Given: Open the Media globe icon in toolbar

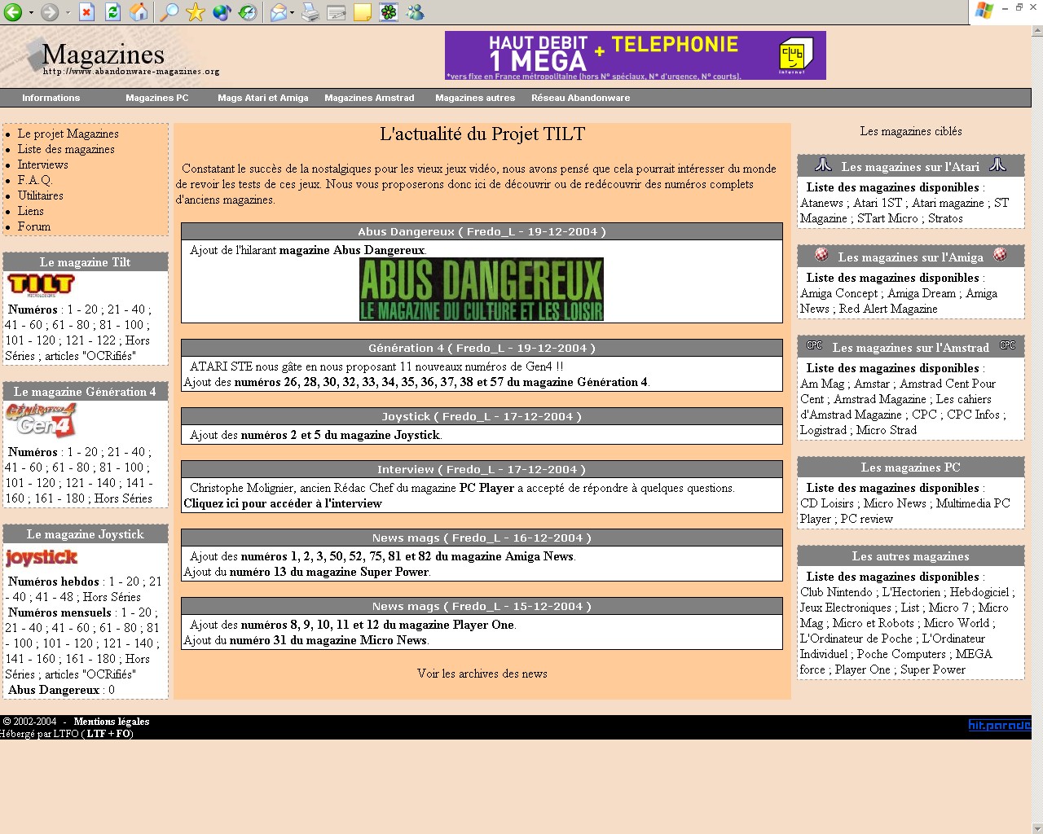Looking at the screenshot, I should (222, 12).
